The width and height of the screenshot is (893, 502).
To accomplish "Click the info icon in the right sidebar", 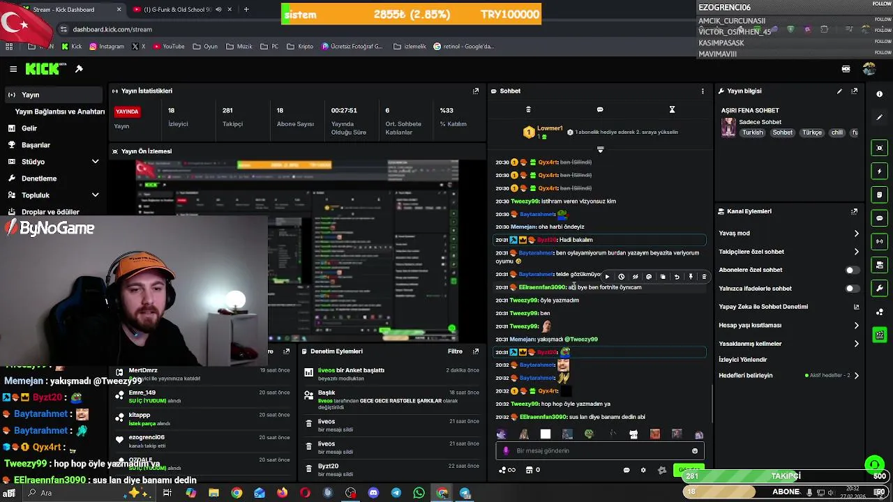I will (x=879, y=94).
